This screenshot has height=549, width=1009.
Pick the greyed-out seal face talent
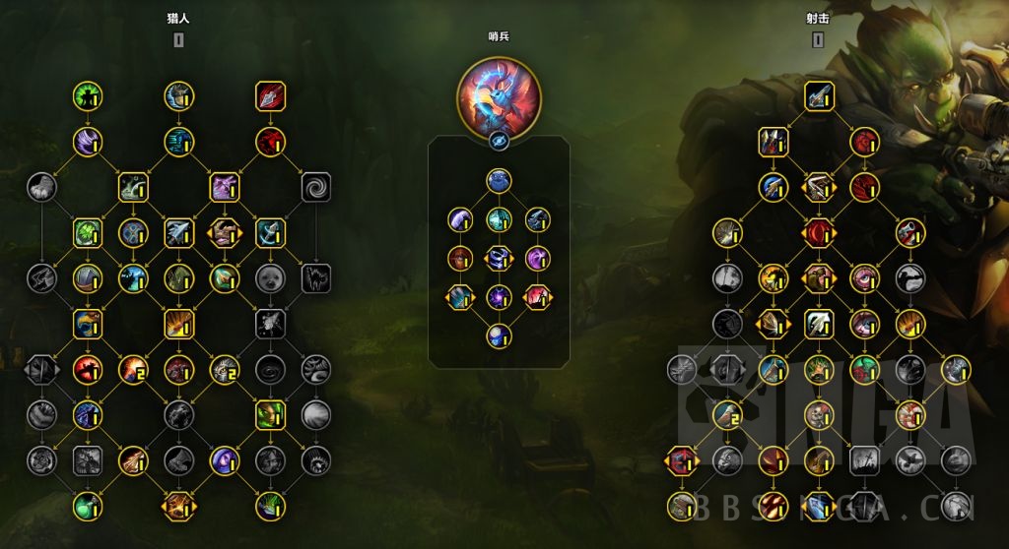point(270,279)
